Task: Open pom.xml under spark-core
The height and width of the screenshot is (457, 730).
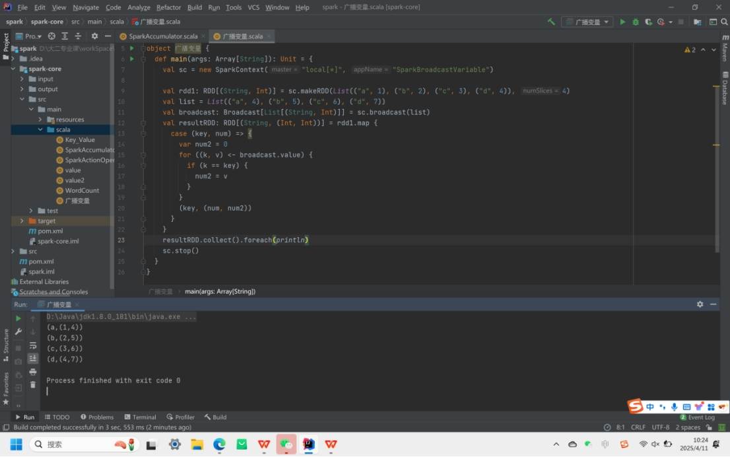Action: point(50,231)
